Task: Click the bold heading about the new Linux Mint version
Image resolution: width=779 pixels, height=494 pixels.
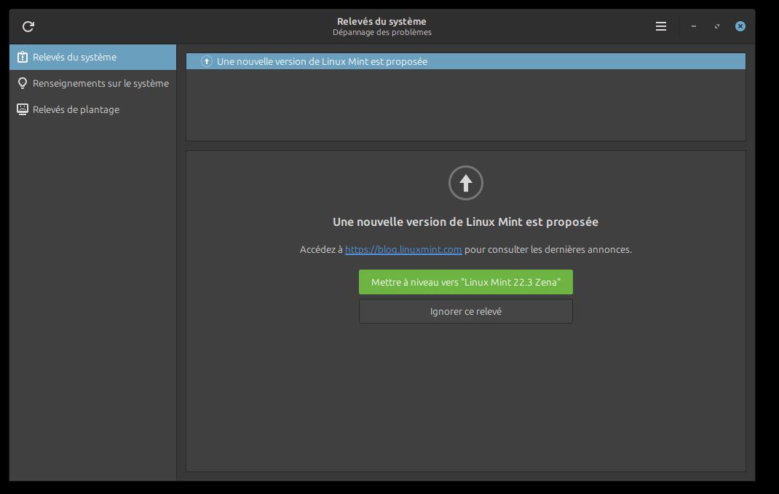Action: [466, 221]
